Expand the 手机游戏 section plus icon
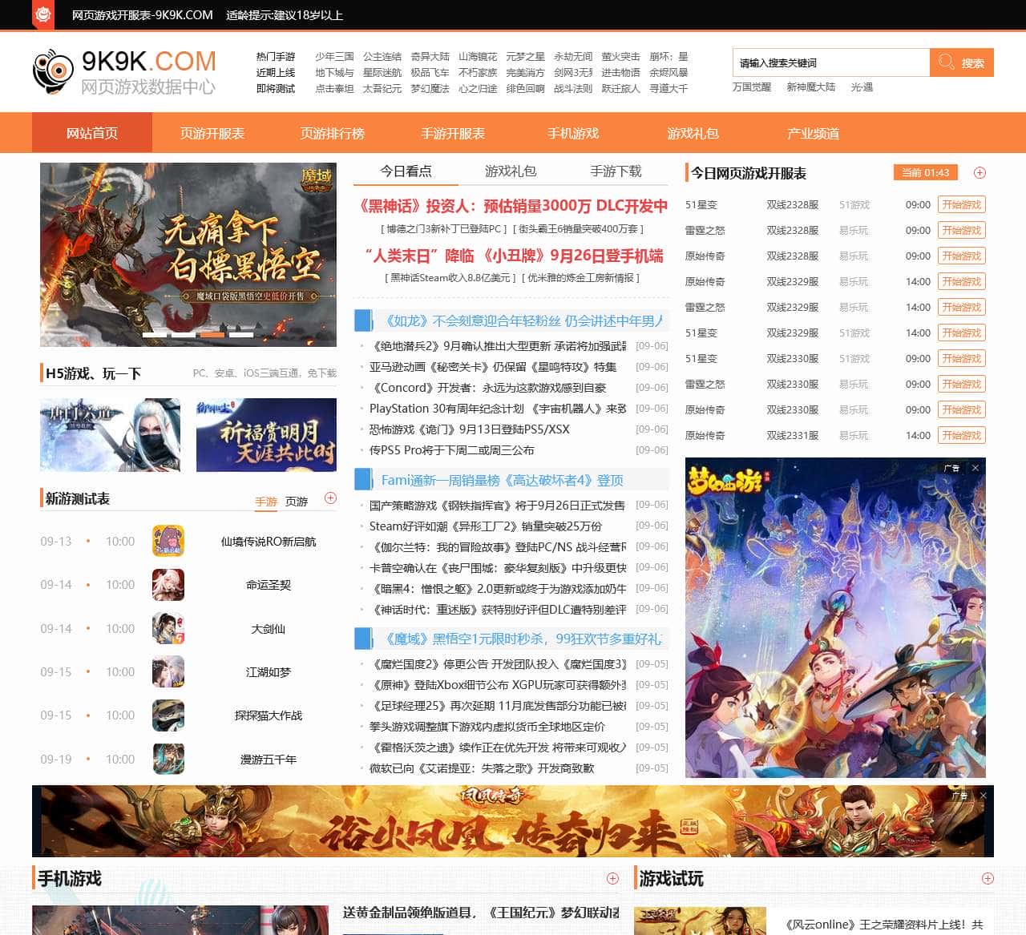This screenshot has width=1026, height=935. coord(612,878)
